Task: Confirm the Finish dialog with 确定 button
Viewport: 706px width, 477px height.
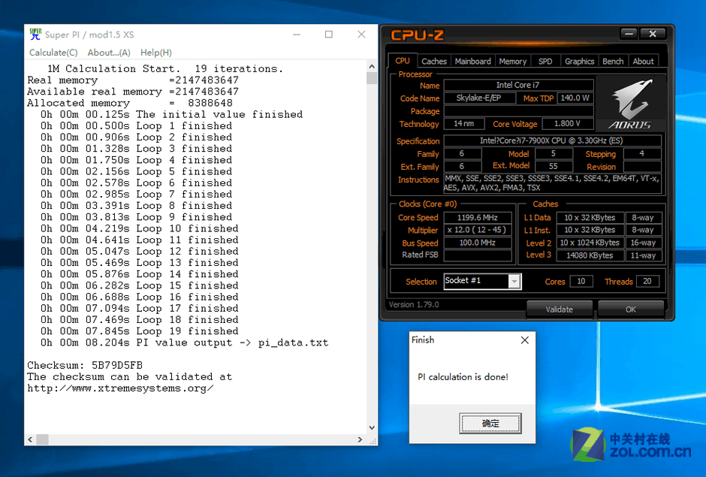Action: coord(490,424)
